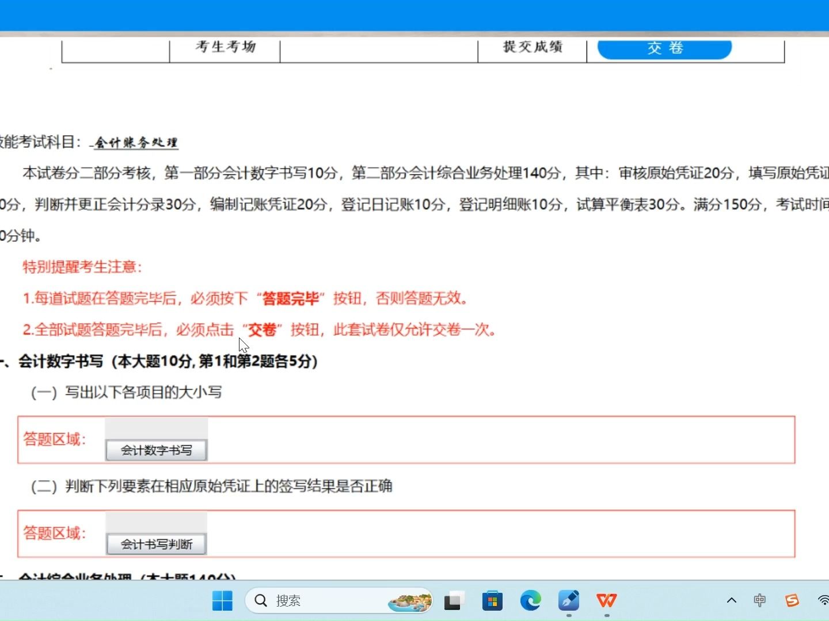Click the （二）判断下列要素 question line

pos(211,486)
